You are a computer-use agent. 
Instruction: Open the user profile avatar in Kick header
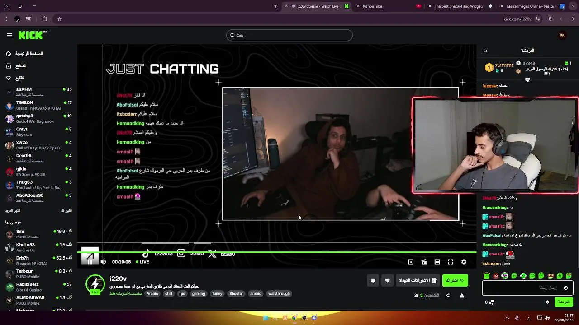tap(562, 35)
